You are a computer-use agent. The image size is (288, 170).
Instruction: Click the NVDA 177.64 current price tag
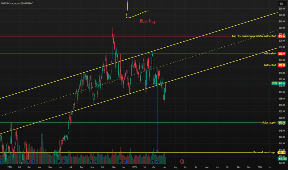(x=278, y=83)
